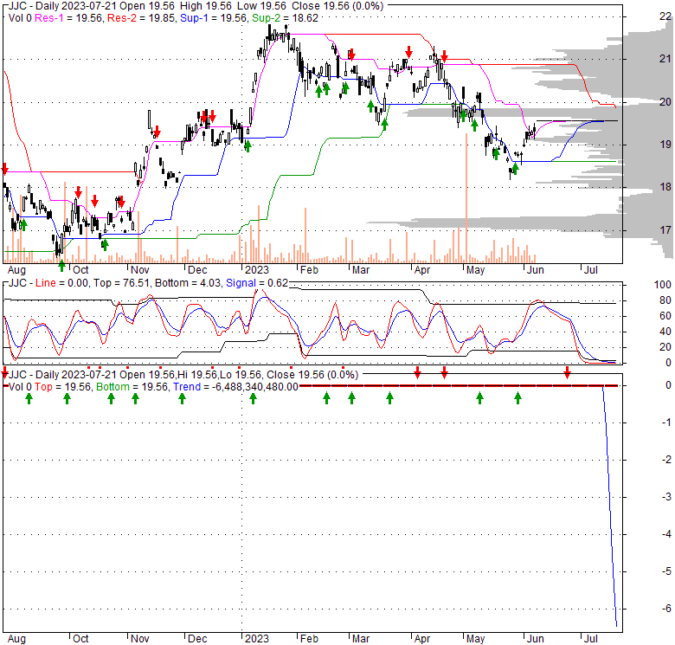Image resolution: width=675 pixels, height=645 pixels.
Task: Click Jul on the price chart date axis
Action: (x=590, y=270)
